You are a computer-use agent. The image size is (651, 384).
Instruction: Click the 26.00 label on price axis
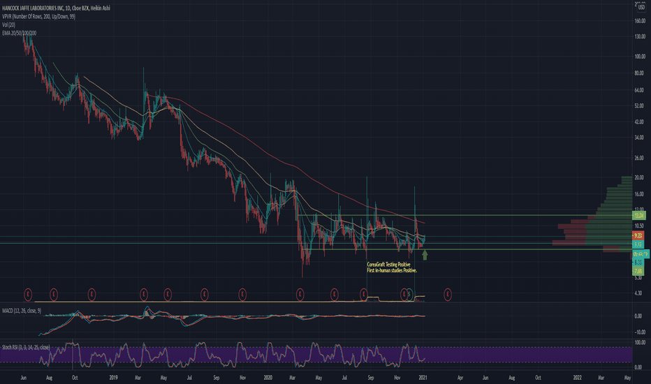click(640, 158)
